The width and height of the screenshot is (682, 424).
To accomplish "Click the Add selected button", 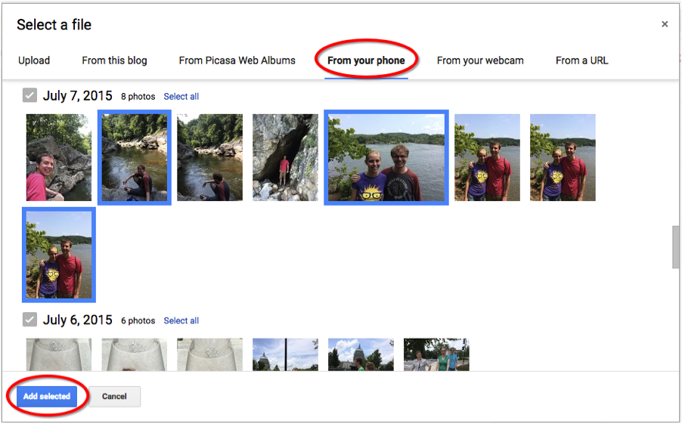I will coord(47,396).
